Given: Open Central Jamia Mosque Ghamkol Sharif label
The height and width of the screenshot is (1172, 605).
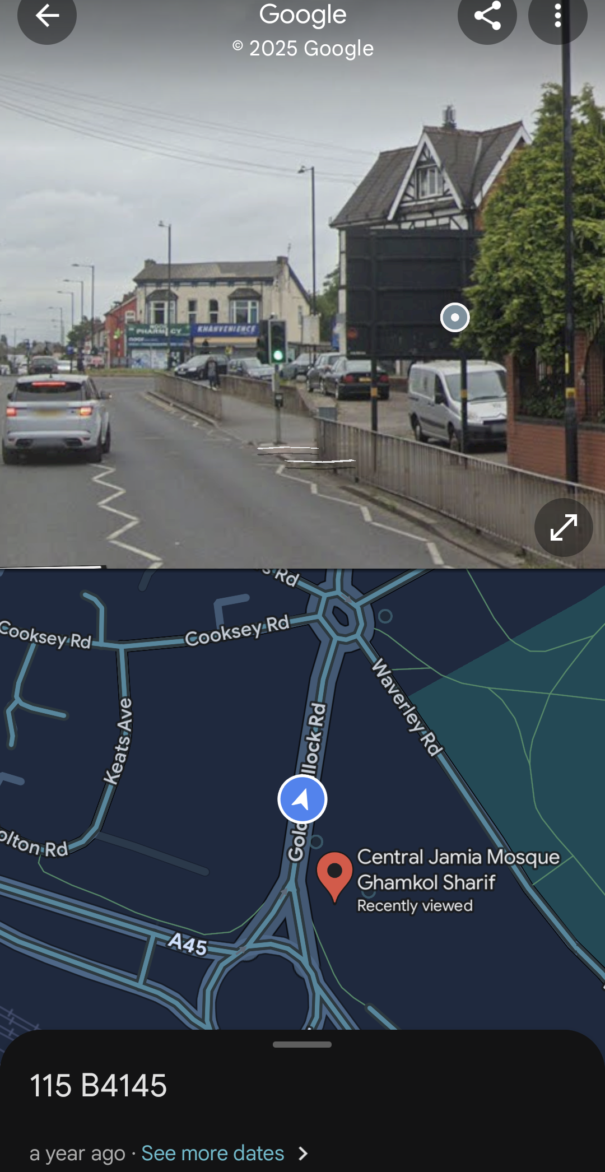Looking at the screenshot, I should (458, 869).
